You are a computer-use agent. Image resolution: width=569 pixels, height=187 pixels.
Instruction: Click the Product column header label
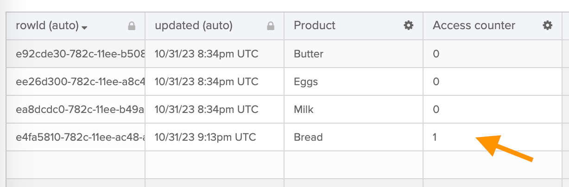tap(315, 25)
